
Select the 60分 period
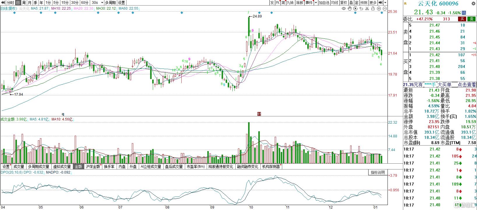(x=85, y=3)
